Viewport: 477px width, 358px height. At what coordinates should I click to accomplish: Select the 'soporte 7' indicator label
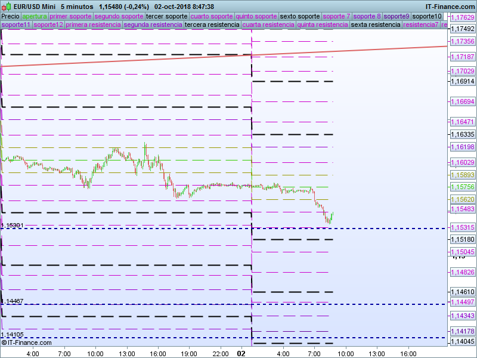point(336,17)
